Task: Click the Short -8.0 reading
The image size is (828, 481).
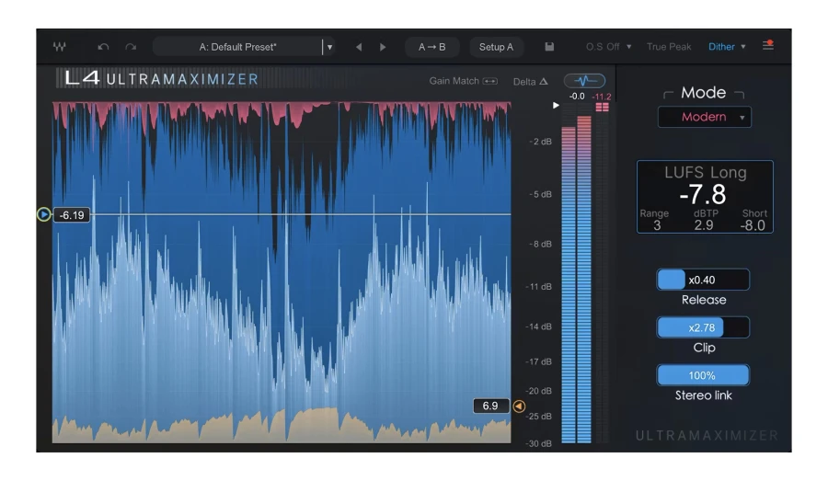Action: [x=753, y=220]
